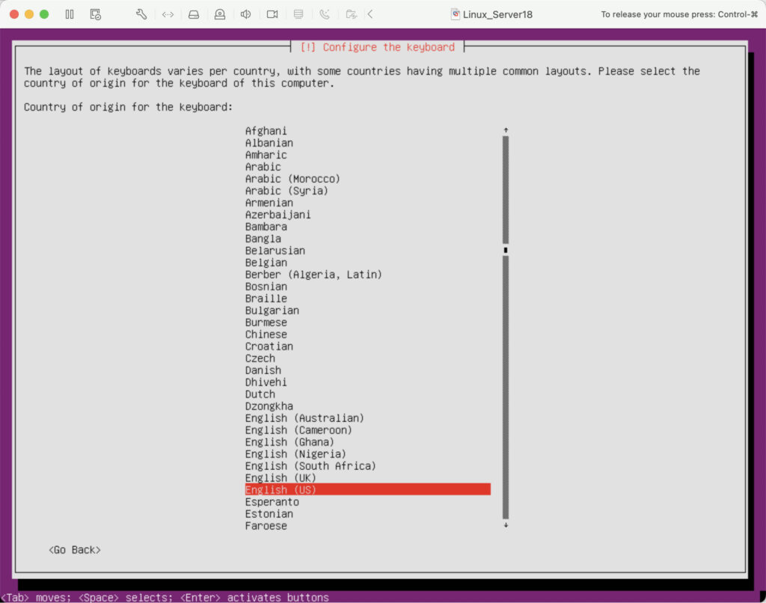Viewport: 766px width, 603px height.
Task: Select Afghani keyboard layout
Action: point(367,131)
